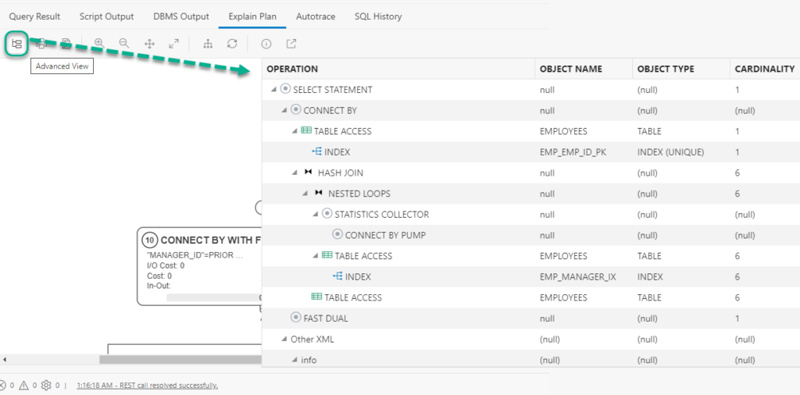Click the NESTED LOOPS join icon
This screenshot has height=395, width=800.
click(319, 193)
